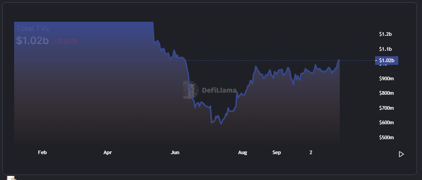Click the DefiLlama llama logo watermark
The image size is (422, 180).
click(x=191, y=90)
